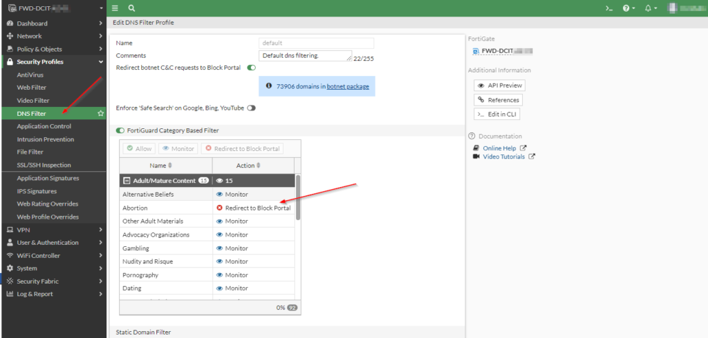Click the WiFi Controller icon
This screenshot has width=708, height=338.
pos(10,255)
